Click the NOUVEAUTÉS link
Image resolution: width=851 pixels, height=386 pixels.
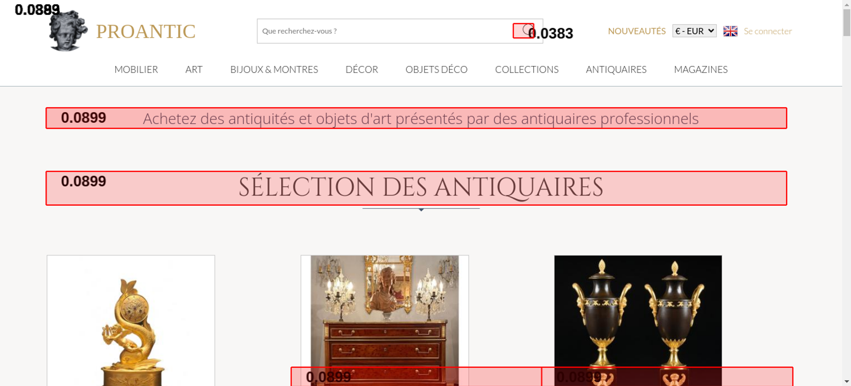click(637, 31)
